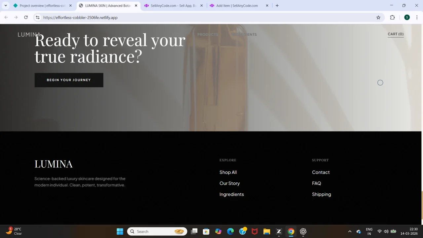The height and width of the screenshot is (238, 423).
Task: Open volume settings in the system tray
Action: 386,231
